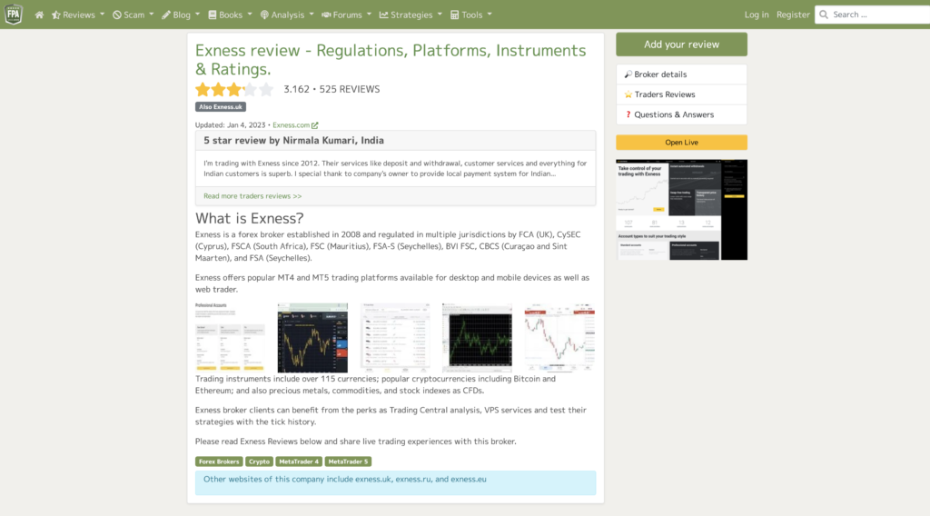
Task: Click the yellow Open Live button
Action: click(681, 143)
